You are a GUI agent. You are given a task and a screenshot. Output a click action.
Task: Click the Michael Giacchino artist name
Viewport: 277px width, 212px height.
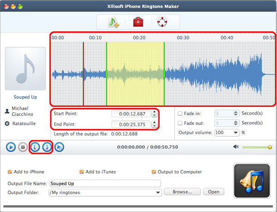[22, 111]
